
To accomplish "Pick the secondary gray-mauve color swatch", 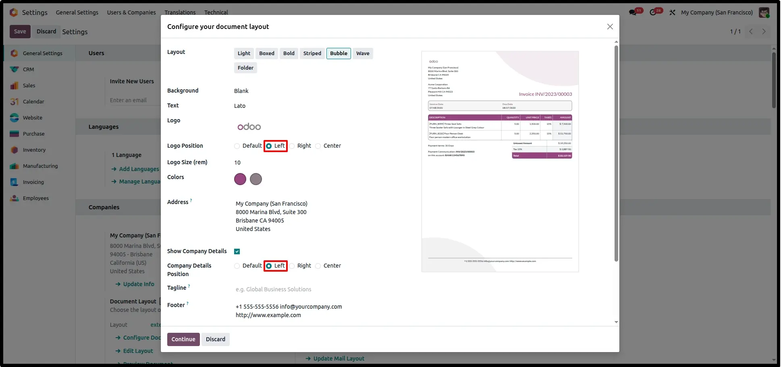I will pyautogui.click(x=256, y=179).
